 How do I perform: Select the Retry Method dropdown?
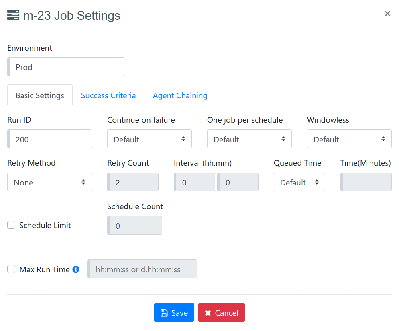(x=49, y=182)
